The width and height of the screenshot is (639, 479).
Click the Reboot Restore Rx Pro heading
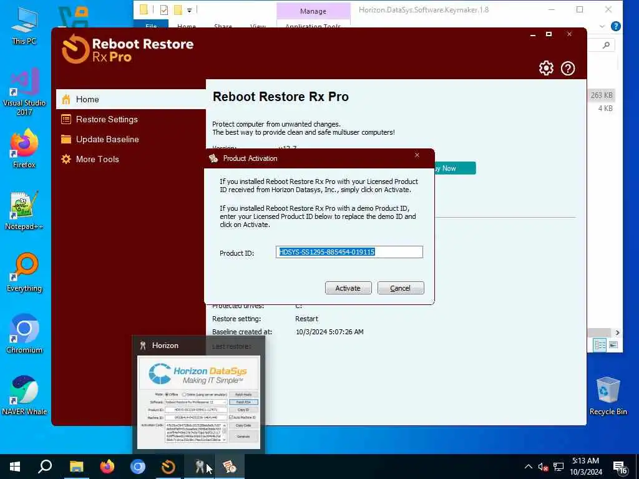(281, 97)
